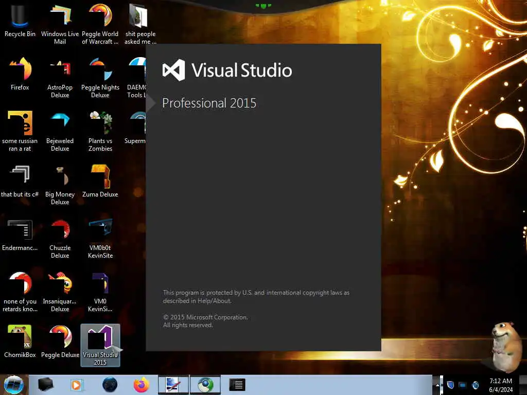The height and width of the screenshot is (395, 527).
Task: Click the blue shield tray icon
Action: coord(451,385)
